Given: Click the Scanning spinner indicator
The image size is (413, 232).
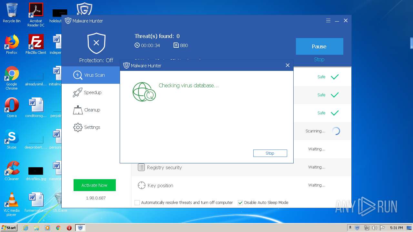Looking at the screenshot, I should tap(336, 131).
